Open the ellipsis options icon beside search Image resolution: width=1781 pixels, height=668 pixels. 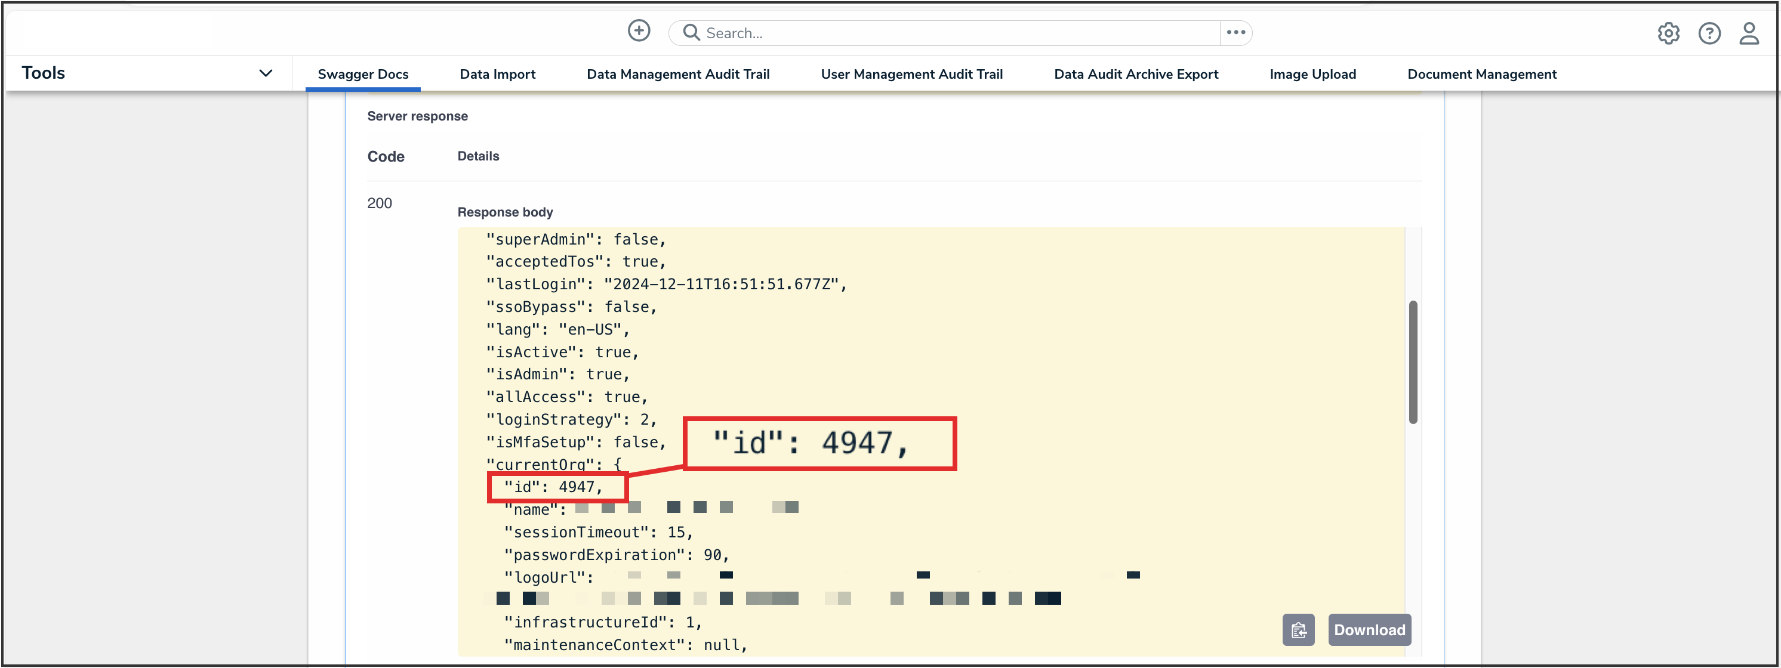point(1235,32)
